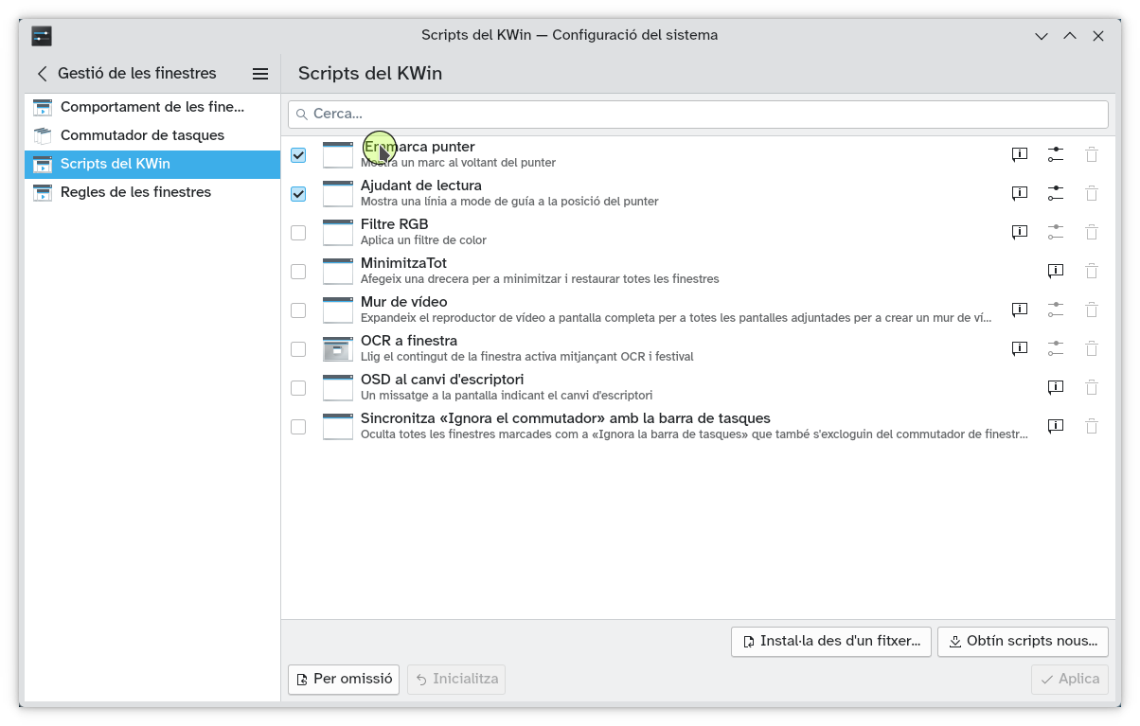Show info for the MinimitzaTot script
The height and width of the screenshot is (726, 1140).
point(1056,271)
